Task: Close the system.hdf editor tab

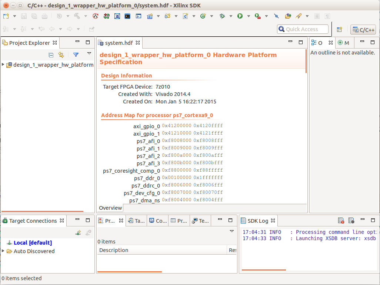Action: coord(138,43)
